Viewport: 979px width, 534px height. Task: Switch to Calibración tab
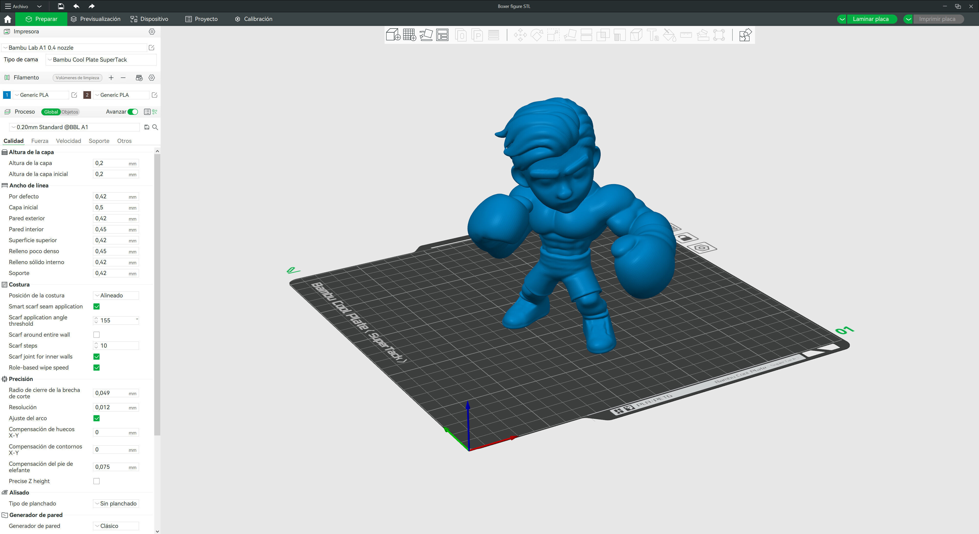[x=253, y=19]
